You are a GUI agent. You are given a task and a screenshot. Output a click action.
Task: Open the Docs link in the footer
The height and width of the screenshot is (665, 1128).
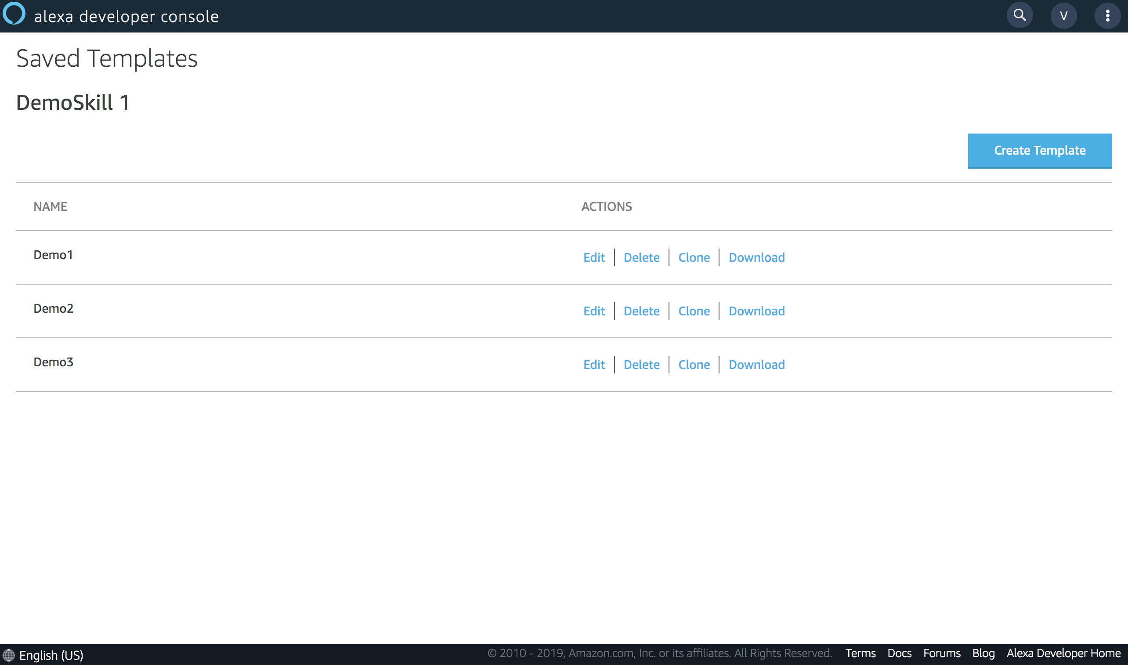tap(900, 653)
